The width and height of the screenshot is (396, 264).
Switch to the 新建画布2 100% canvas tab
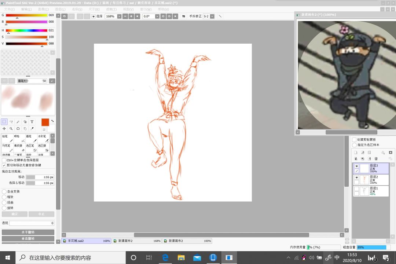point(187,241)
